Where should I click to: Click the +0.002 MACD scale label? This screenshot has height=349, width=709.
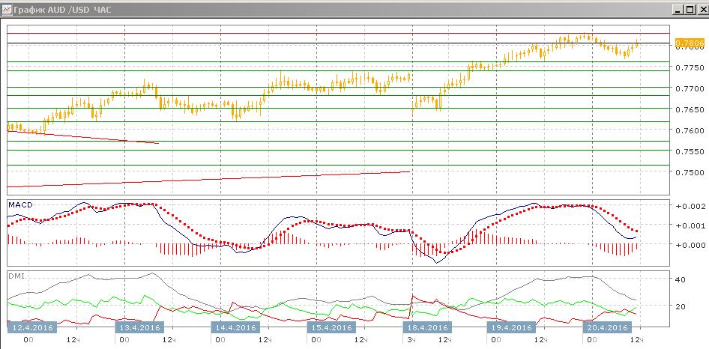tap(689, 206)
